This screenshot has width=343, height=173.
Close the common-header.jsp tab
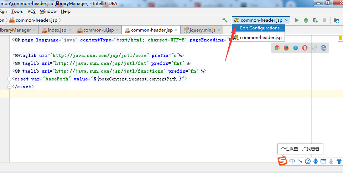point(176,30)
